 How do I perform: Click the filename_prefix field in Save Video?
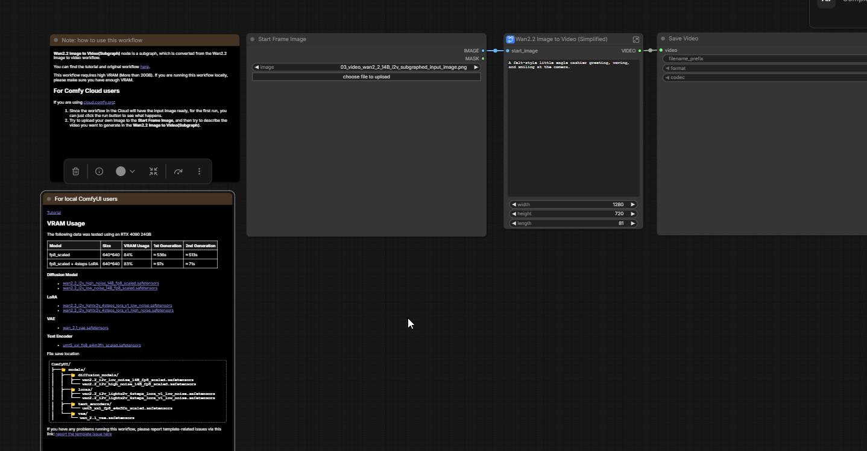point(765,58)
